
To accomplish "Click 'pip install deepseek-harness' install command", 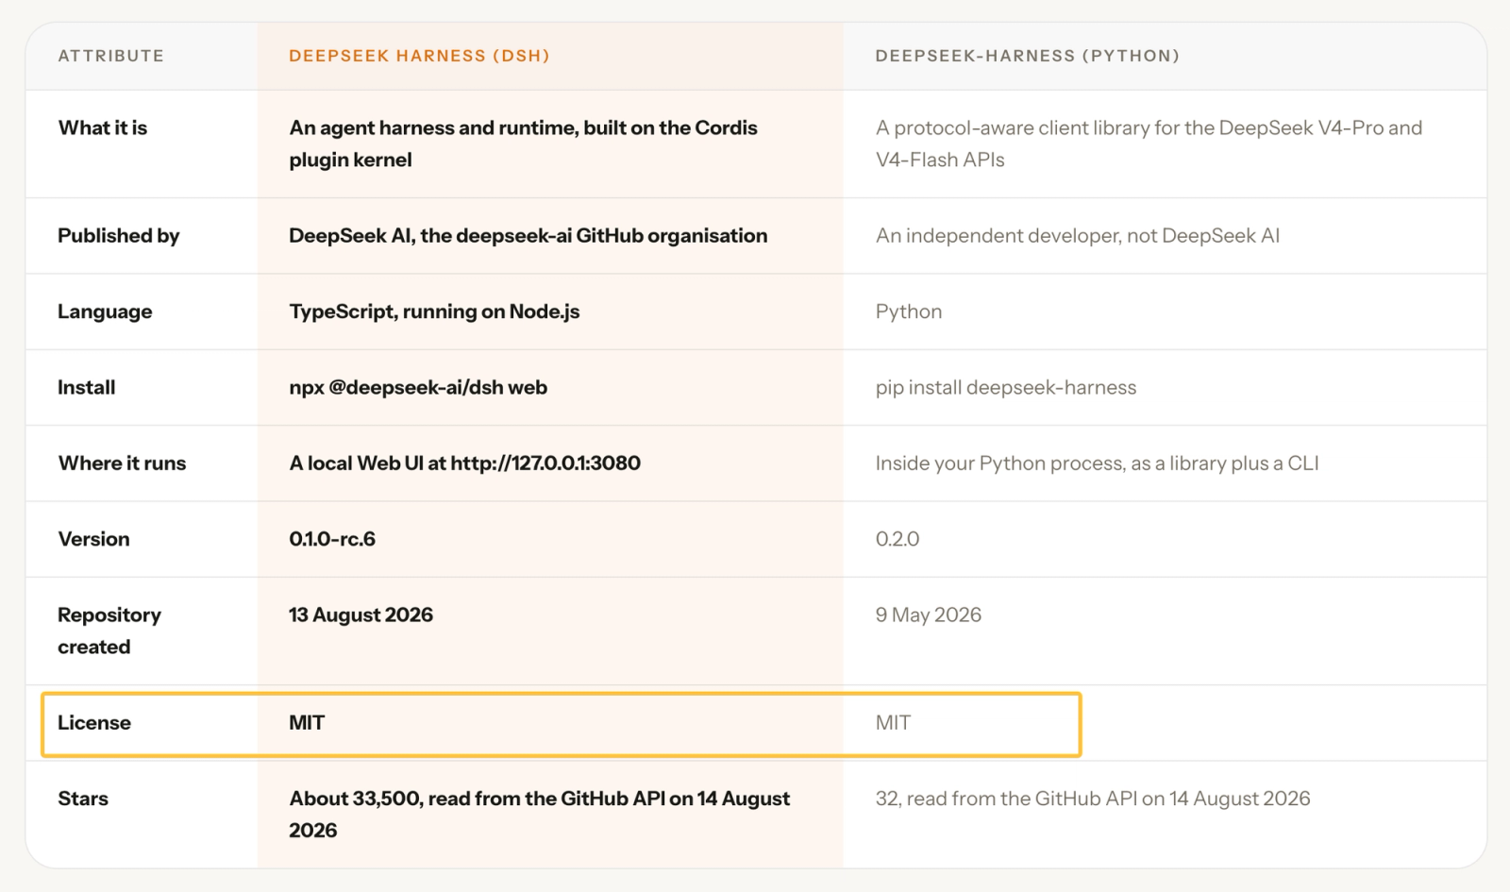I will point(1005,387).
